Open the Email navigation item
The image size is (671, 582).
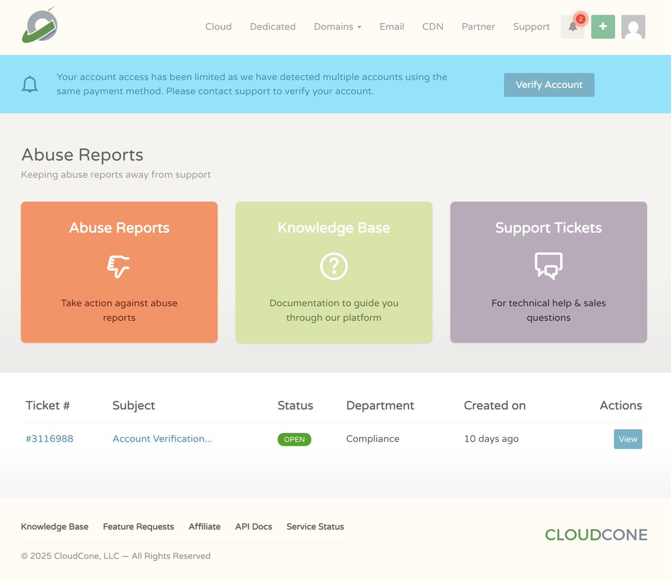coord(392,27)
